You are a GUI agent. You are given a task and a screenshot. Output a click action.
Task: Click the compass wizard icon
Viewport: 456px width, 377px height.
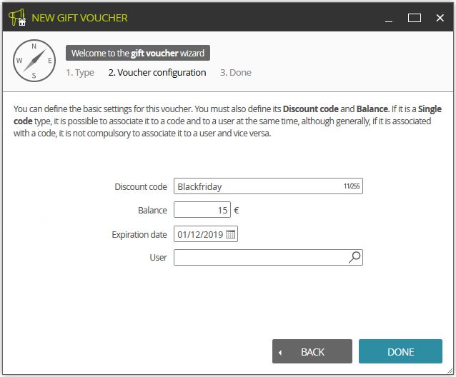point(34,61)
